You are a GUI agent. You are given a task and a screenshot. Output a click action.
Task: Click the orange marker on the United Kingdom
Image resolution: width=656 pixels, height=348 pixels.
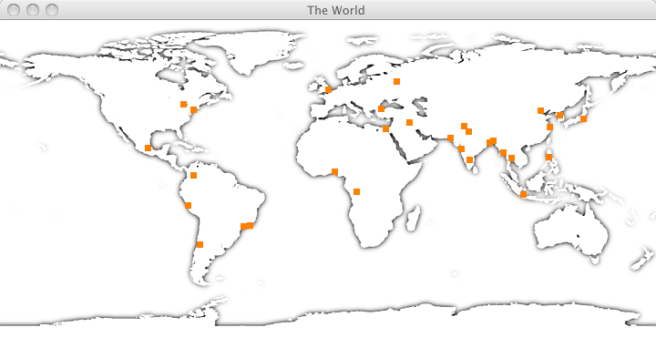pos(328,89)
